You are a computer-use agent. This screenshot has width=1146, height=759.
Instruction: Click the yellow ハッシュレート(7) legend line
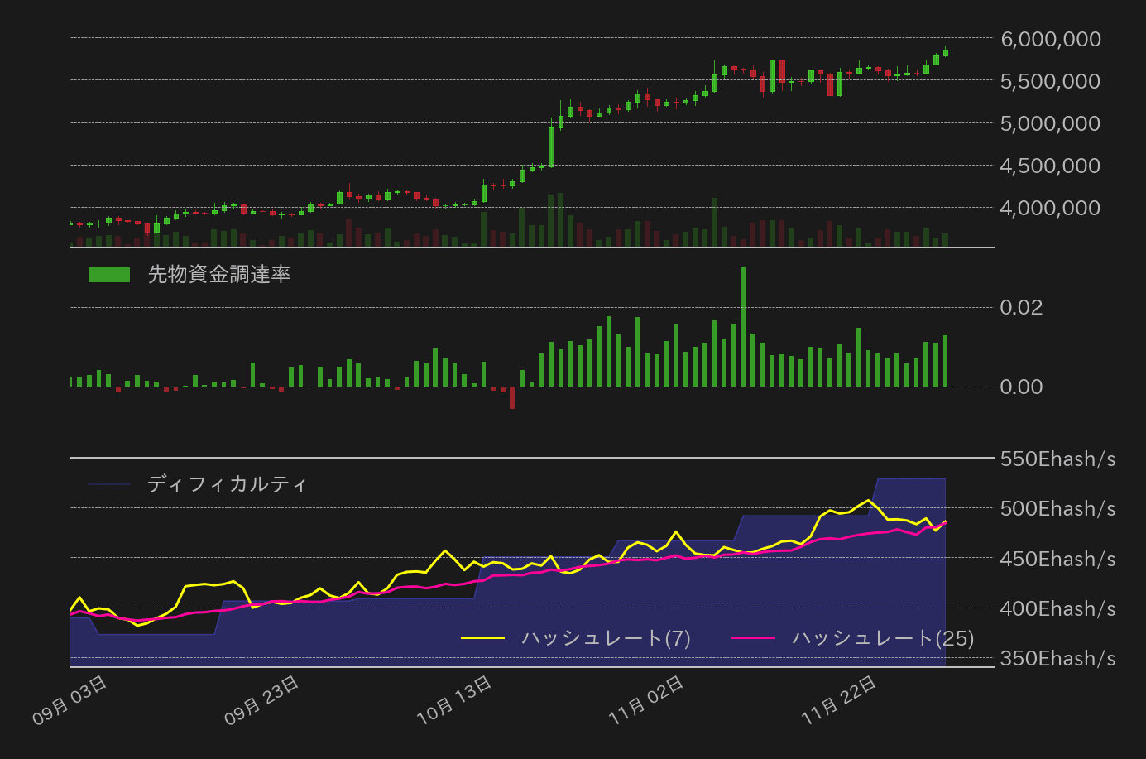click(482, 638)
